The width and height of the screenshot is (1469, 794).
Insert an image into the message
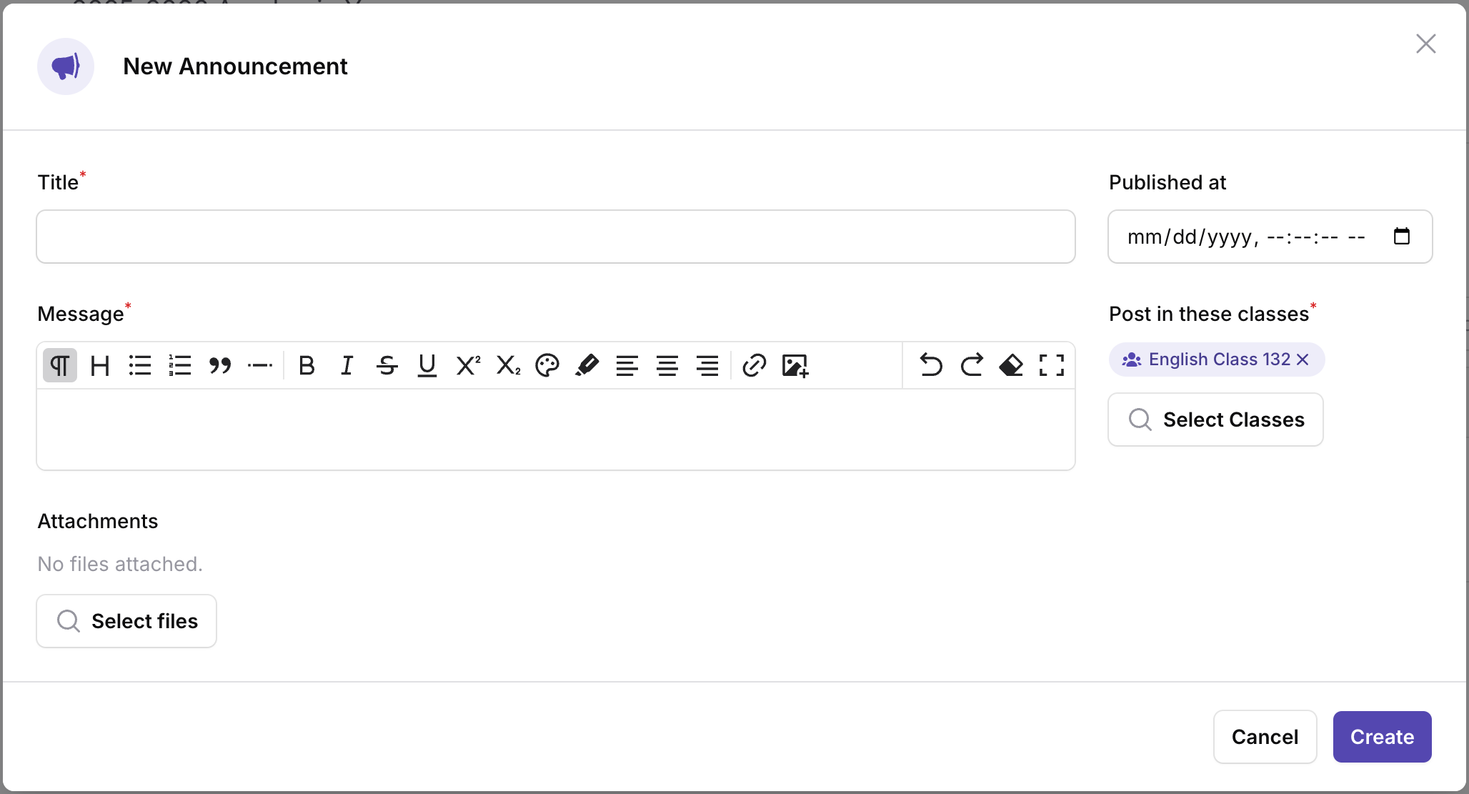point(795,365)
